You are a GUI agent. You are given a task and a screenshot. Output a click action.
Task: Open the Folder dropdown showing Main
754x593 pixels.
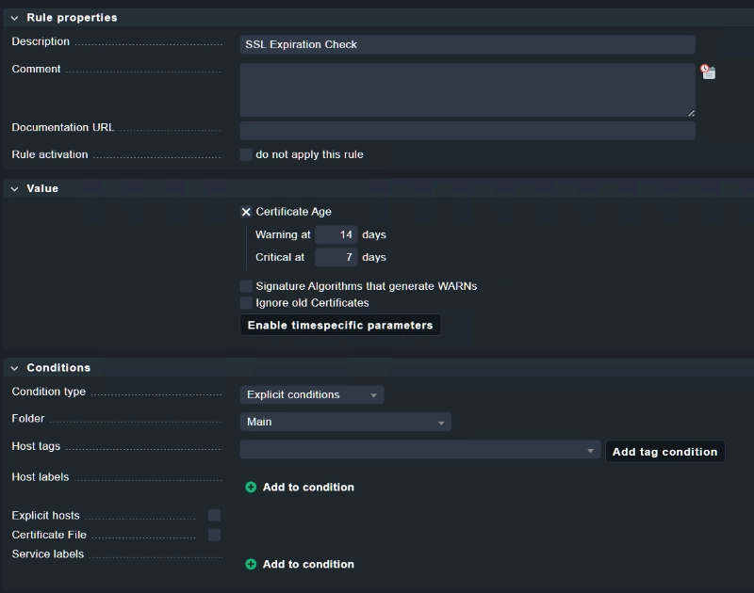point(345,423)
